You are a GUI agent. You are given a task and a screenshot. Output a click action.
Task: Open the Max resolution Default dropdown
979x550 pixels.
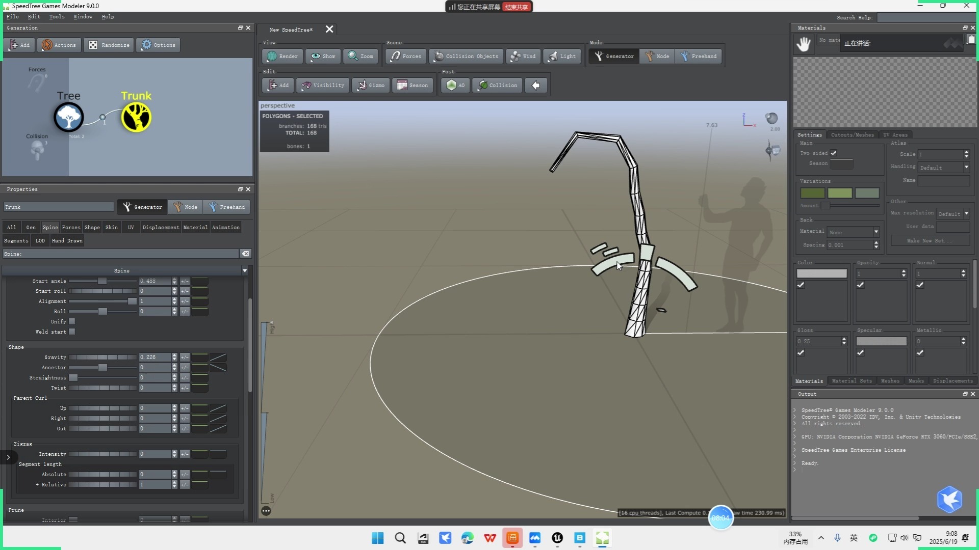tap(953, 214)
